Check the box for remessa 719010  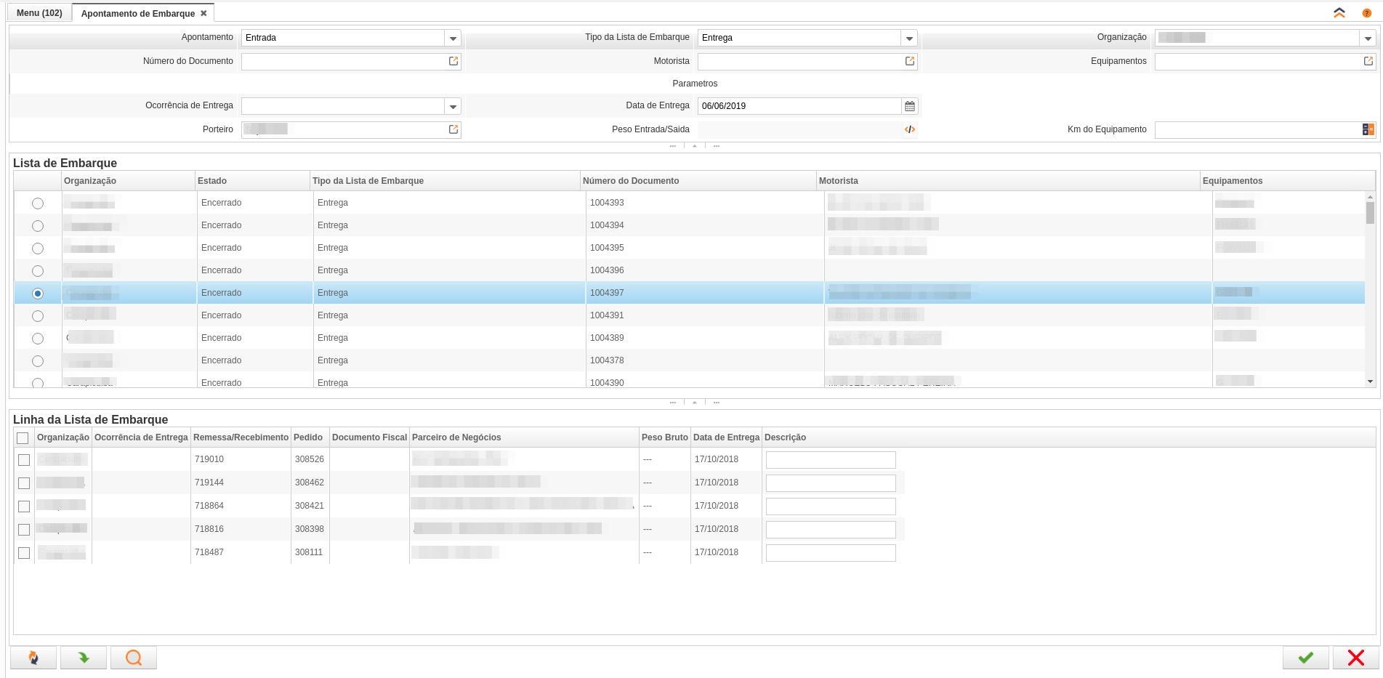coord(24,460)
